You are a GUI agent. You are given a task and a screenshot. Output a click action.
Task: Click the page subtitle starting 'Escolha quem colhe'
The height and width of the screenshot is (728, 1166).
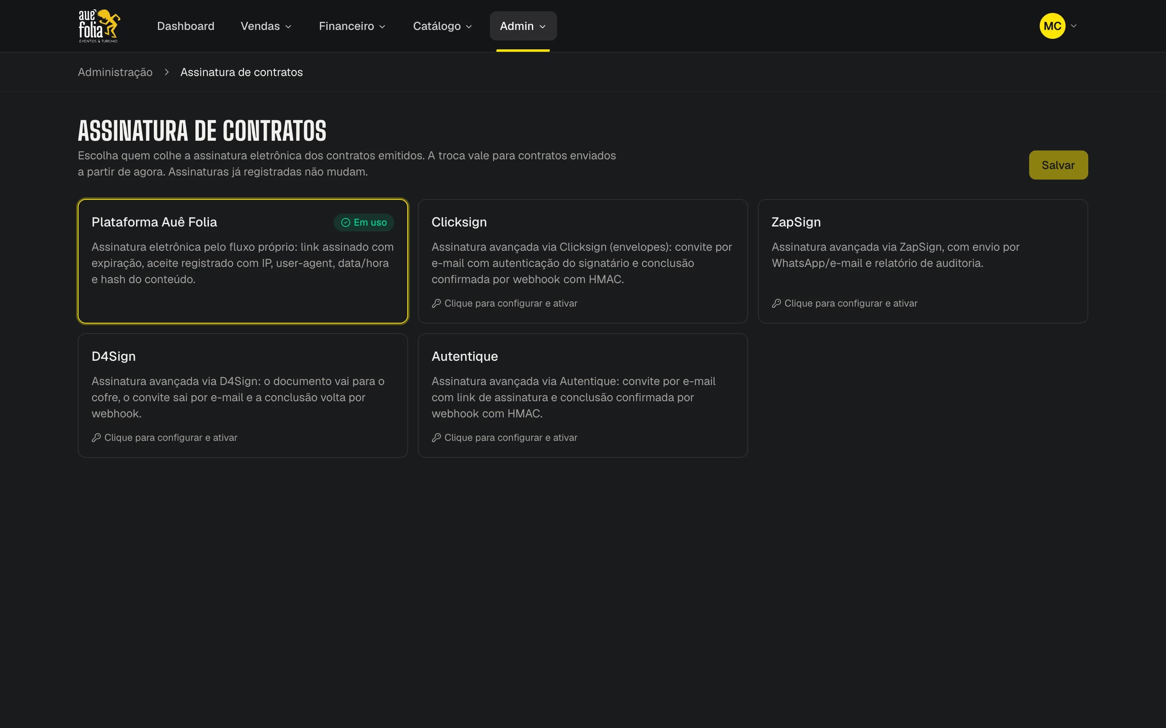[347, 164]
